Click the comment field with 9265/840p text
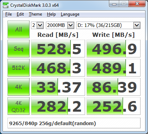This screenshot has width=148, height=134. [x=74, y=123]
